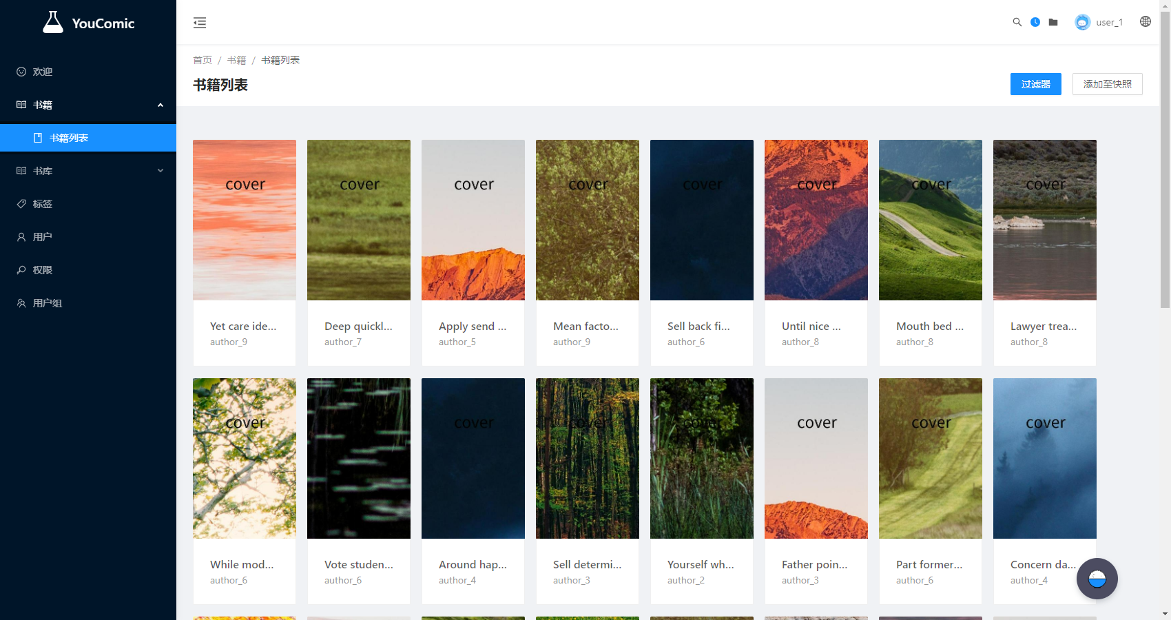This screenshot has width=1171, height=620.
Task: Click the 用户 person icon in the sidebar
Action: pos(21,237)
